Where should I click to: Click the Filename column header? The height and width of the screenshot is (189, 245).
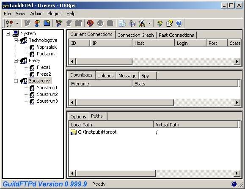100,84
